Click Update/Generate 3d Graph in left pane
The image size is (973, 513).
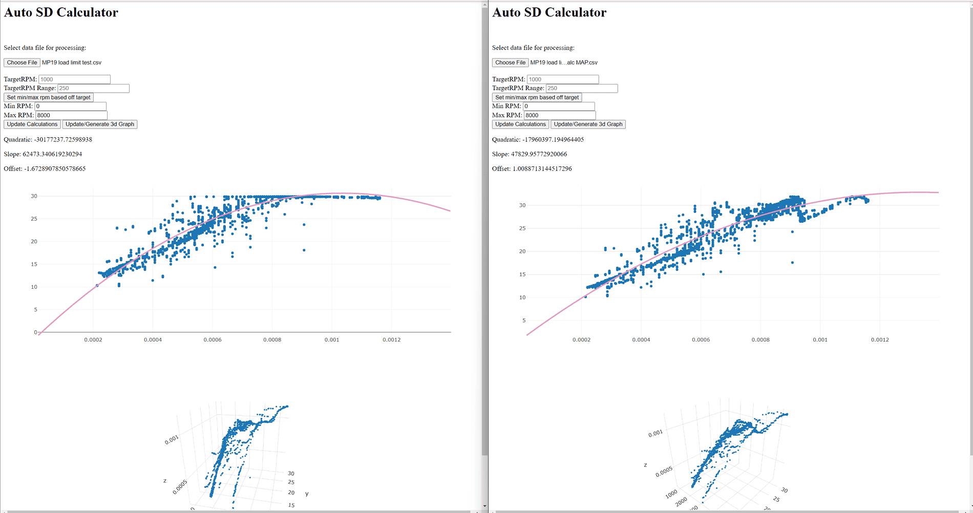[x=100, y=124]
